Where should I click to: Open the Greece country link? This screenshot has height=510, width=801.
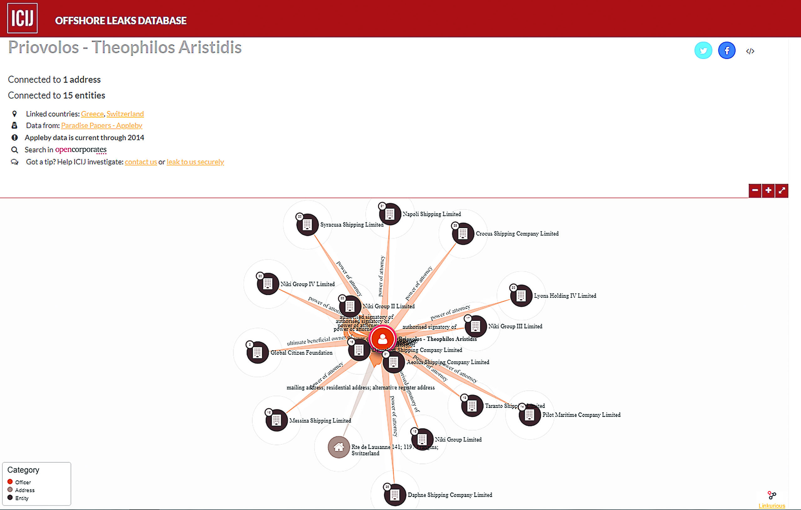(x=92, y=114)
